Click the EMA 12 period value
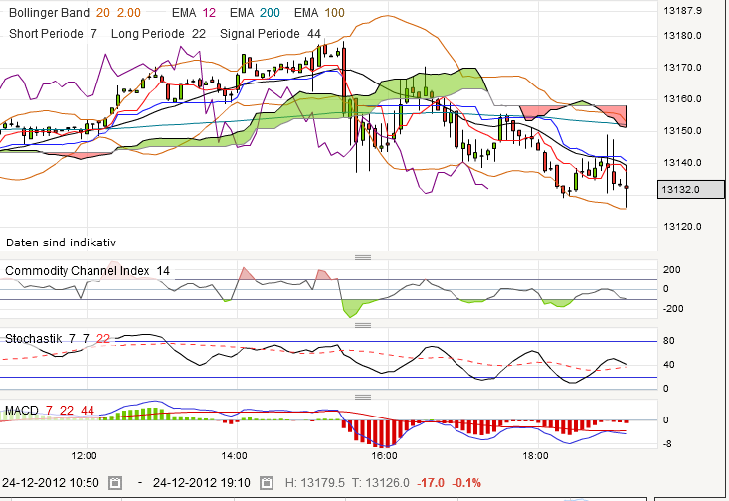This screenshot has width=729, height=501. (x=209, y=13)
